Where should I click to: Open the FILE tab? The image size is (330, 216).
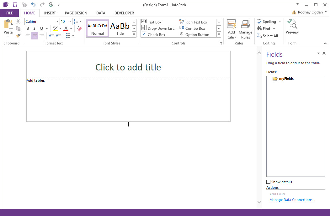9,13
